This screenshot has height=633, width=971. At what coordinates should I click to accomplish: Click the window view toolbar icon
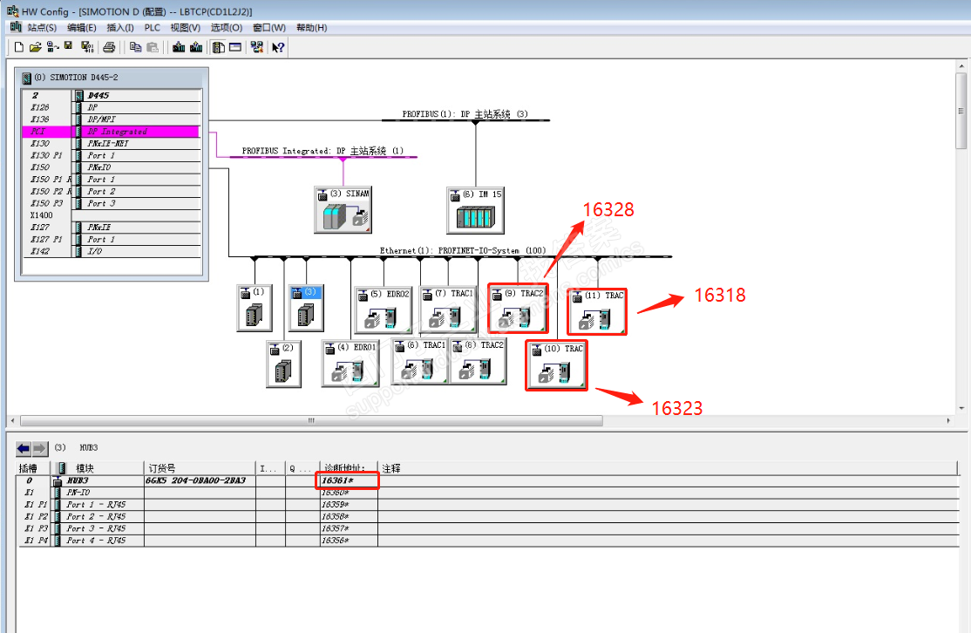pos(235,47)
